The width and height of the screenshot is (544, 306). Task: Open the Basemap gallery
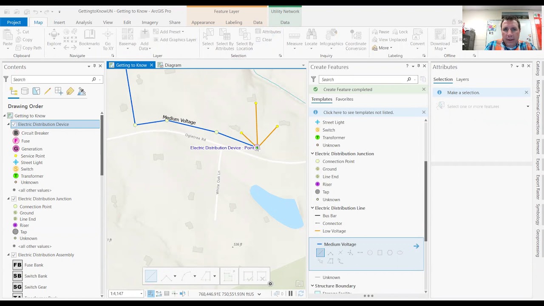127,39
